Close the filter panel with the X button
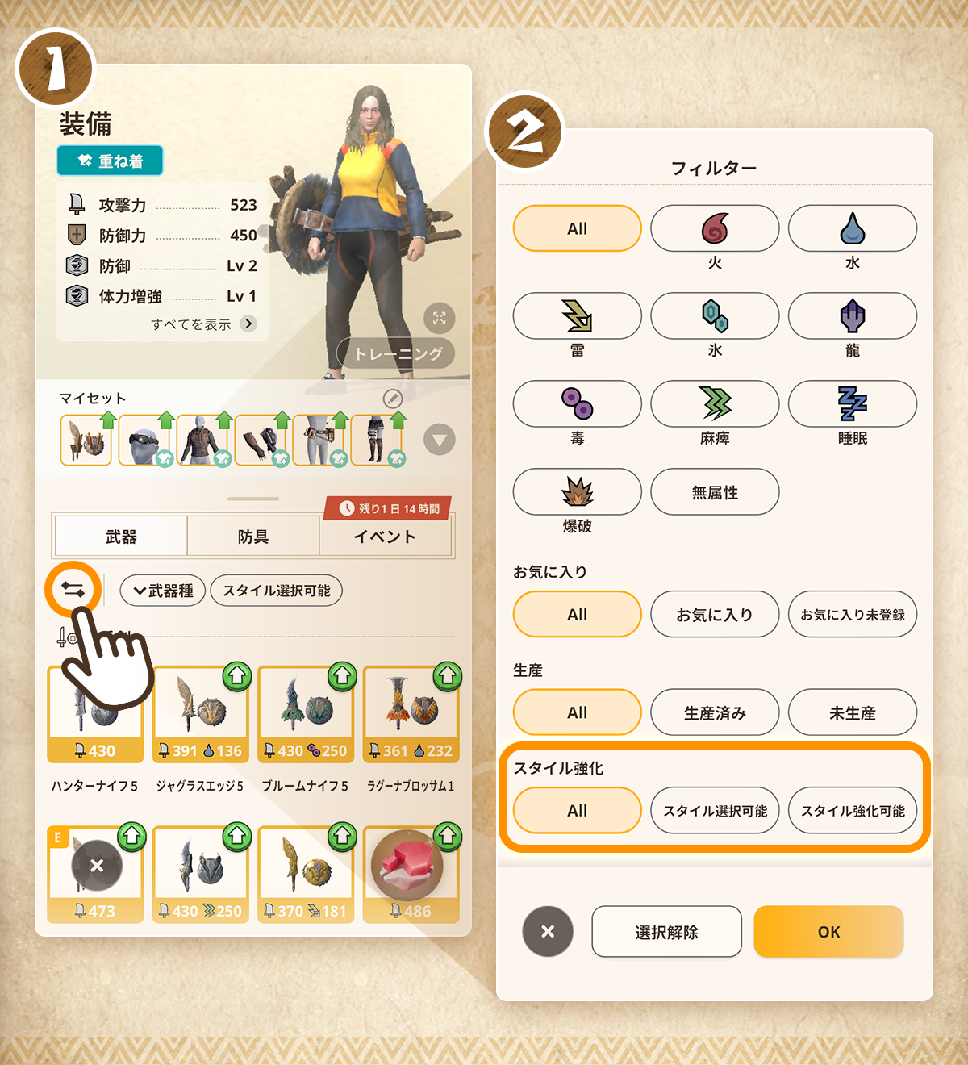This screenshot has width=968, height=1065. click(x=548, y=932)
